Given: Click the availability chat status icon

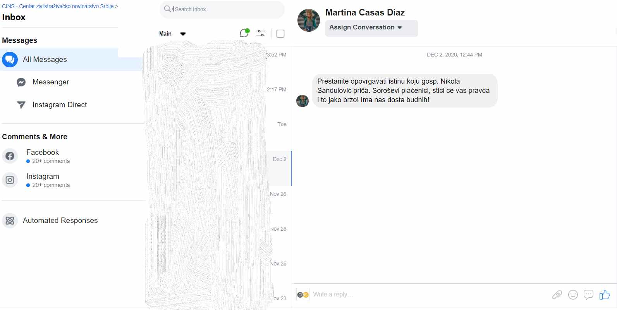Looking at the screenshot, I should (x=244, y=33).
